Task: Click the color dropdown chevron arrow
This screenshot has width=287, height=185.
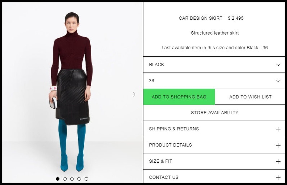Action: click(278, 65)
